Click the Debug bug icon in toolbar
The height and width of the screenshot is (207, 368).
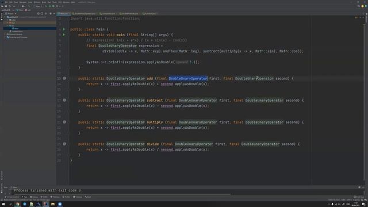[50, 6]
